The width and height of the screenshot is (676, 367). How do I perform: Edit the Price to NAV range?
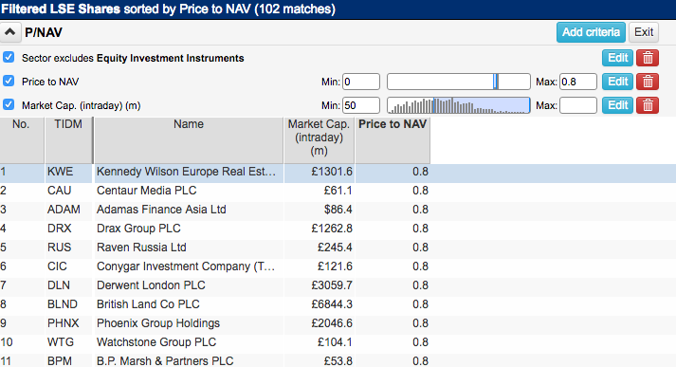[617, 82]
